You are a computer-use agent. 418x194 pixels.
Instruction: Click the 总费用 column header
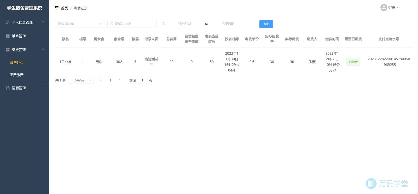coord(171,39)
